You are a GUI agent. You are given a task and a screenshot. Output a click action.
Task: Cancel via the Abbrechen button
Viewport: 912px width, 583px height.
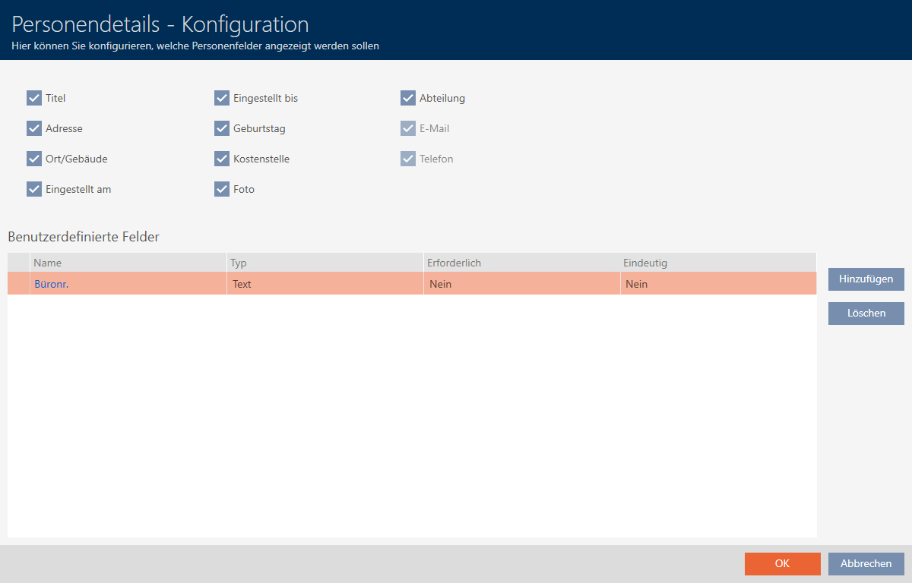coord(866,563)
